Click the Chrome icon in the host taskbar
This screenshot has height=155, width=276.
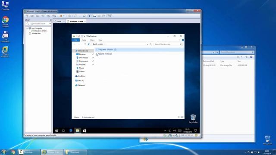13,152
